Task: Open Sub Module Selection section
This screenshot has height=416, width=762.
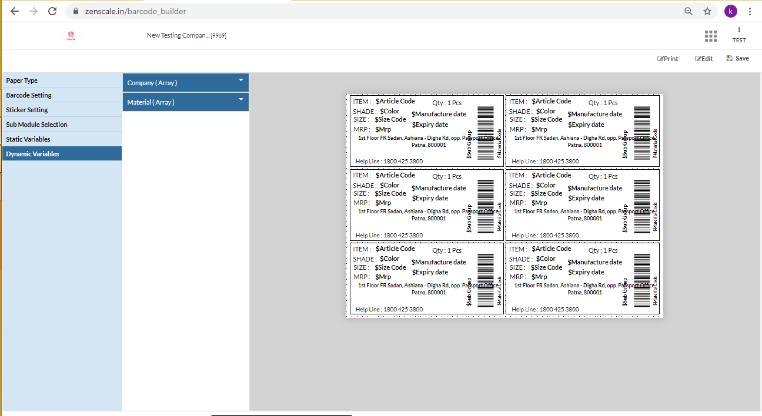Action: [x=62, y=125]
